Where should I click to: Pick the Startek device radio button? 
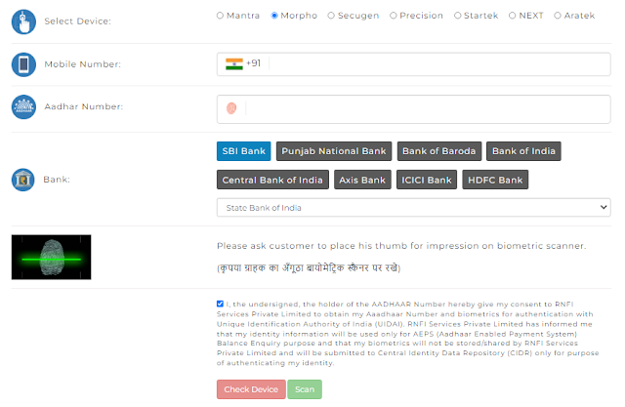[458, 16]
